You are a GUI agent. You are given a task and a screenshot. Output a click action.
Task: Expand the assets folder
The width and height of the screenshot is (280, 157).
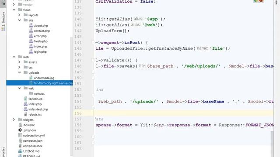coord(19,62)
